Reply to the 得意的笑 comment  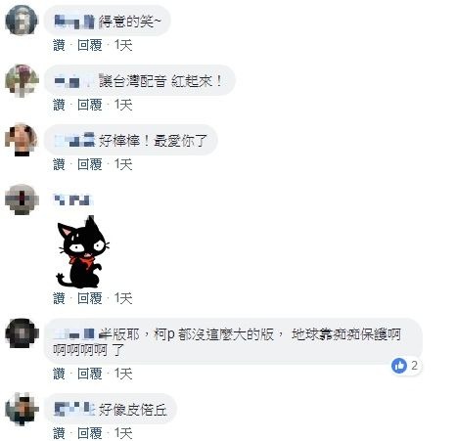[x=90, y=45]
